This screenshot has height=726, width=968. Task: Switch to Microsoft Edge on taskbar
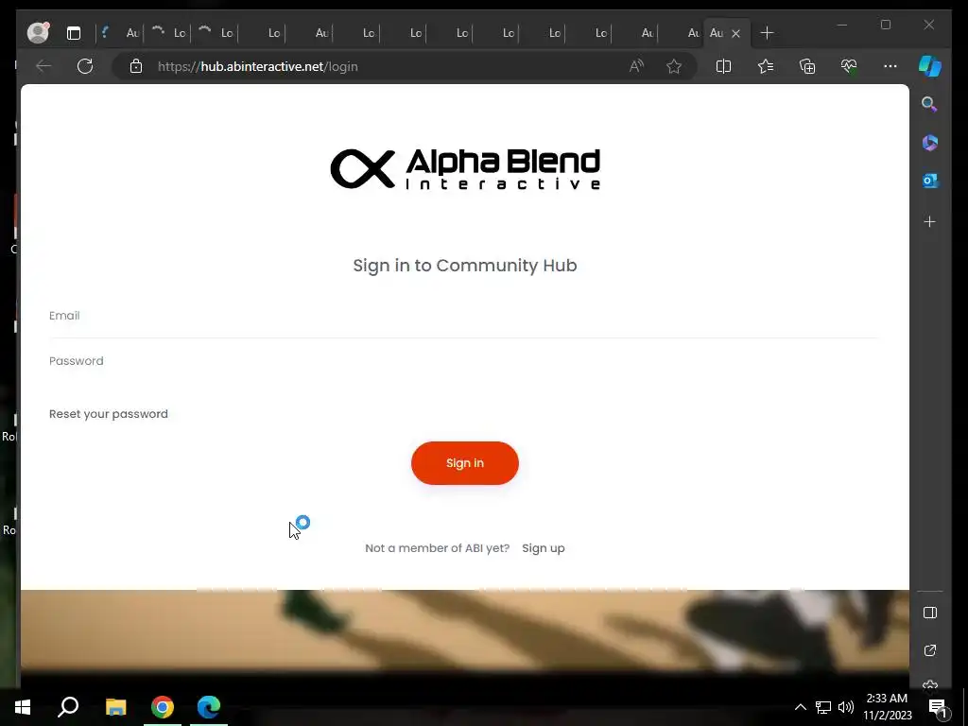tap(209, 707)
